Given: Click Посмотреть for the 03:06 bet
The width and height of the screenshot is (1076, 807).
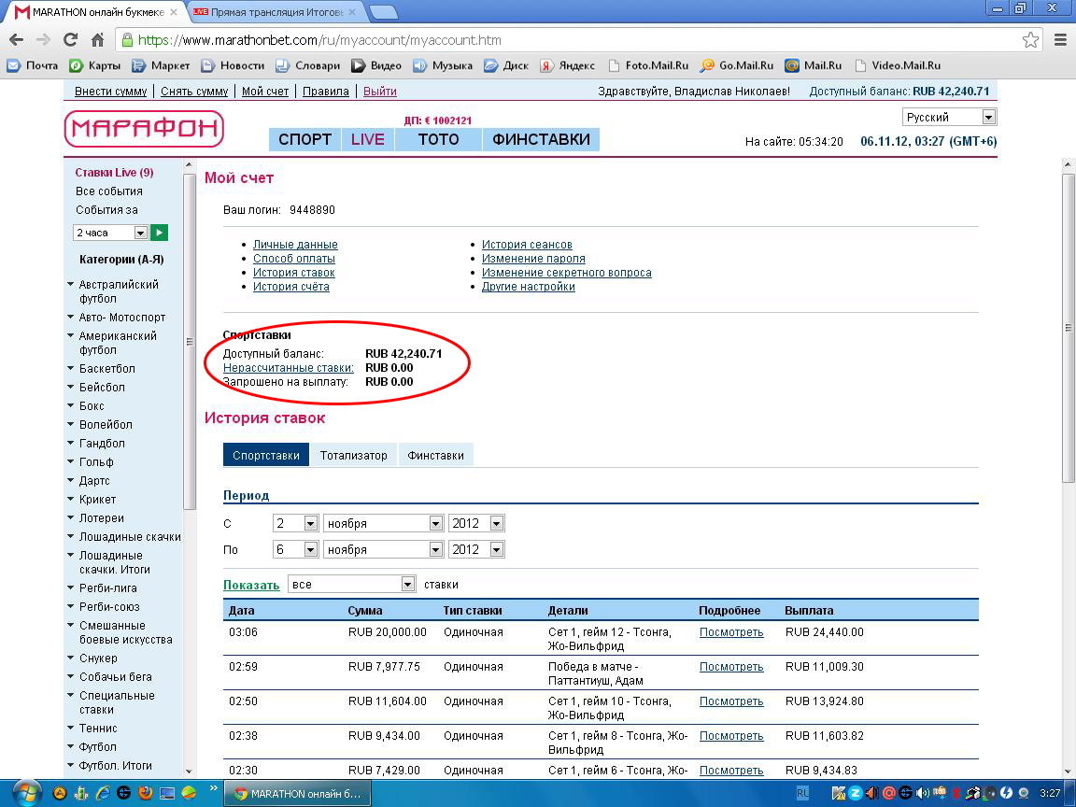Looking at the screenshot, I should click(x=731, y=632).
